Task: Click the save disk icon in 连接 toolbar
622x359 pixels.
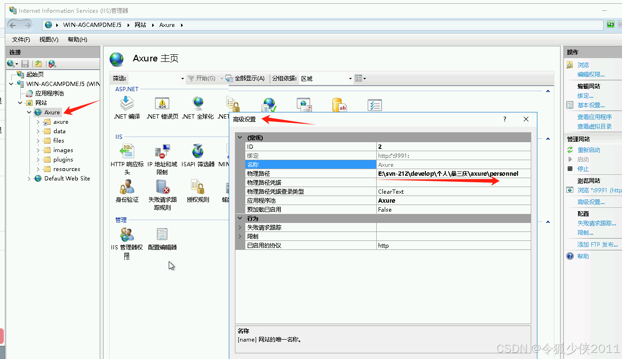Action: pyautogui.click(x=25, y=64)
